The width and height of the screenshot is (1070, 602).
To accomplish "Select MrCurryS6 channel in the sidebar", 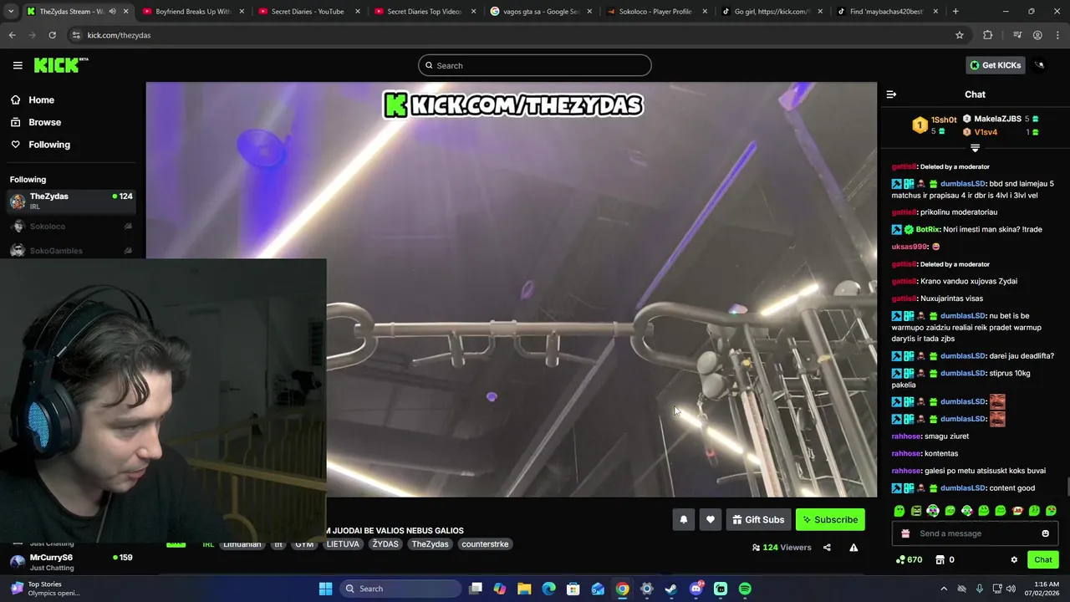I will tap(71, 562).
